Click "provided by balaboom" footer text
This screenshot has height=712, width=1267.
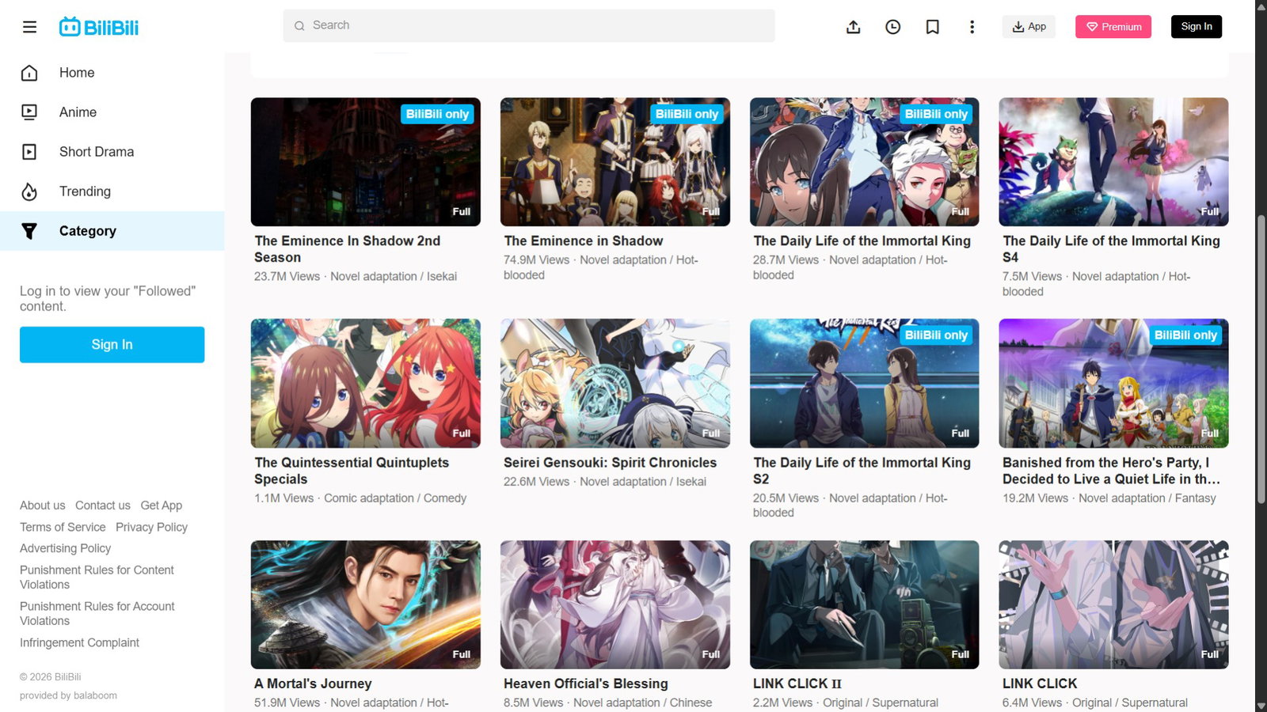[68, 696]
